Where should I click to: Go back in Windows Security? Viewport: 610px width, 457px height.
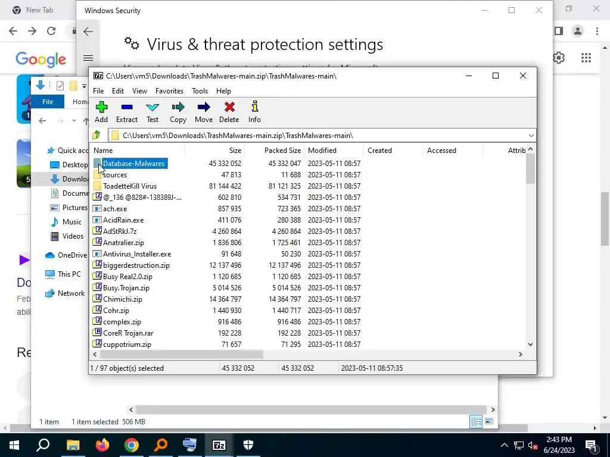88,32
